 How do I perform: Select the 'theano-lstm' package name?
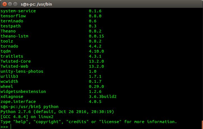[x=14, y=36]
